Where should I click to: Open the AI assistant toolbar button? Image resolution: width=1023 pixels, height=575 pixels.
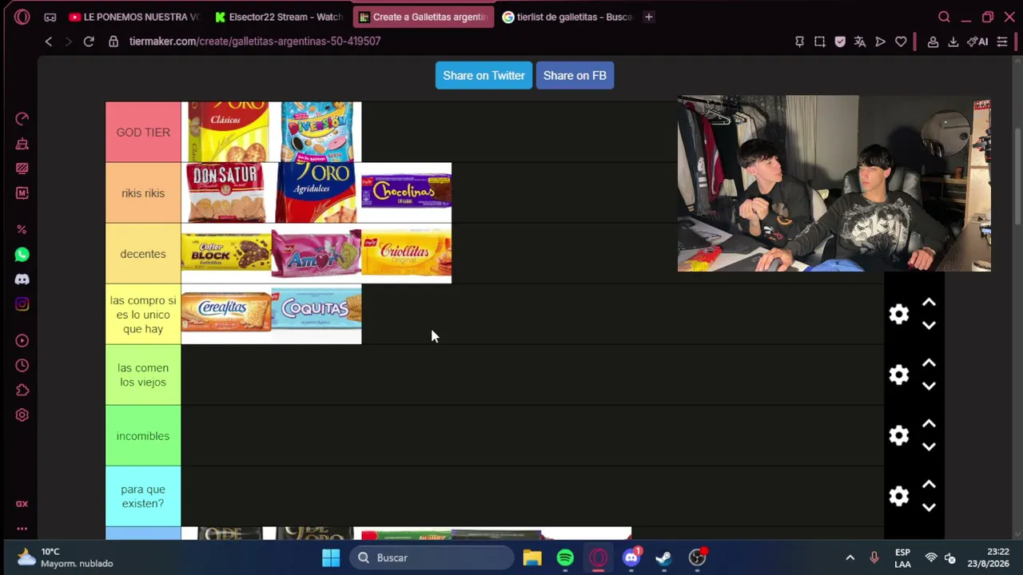coord(977,42)
